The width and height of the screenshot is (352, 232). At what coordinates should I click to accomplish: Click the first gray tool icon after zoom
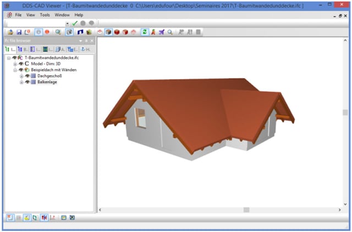click(181, 32)
